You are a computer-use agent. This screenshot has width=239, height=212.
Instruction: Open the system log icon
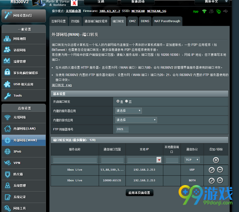(x=7, y=197)
